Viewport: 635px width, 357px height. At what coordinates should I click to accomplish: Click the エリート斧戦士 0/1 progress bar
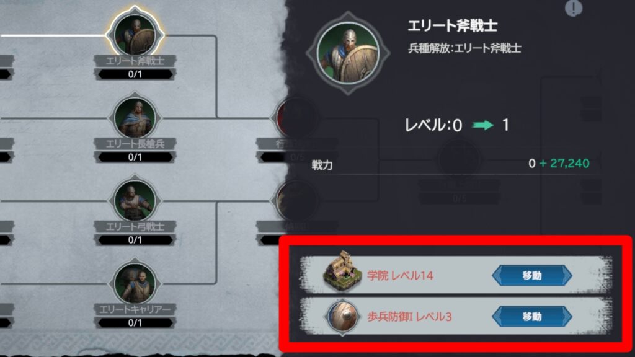(x=135, y=74)
